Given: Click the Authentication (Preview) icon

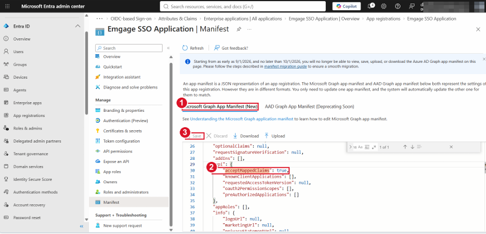Looking at the screenshot, I should pos(98,120).
